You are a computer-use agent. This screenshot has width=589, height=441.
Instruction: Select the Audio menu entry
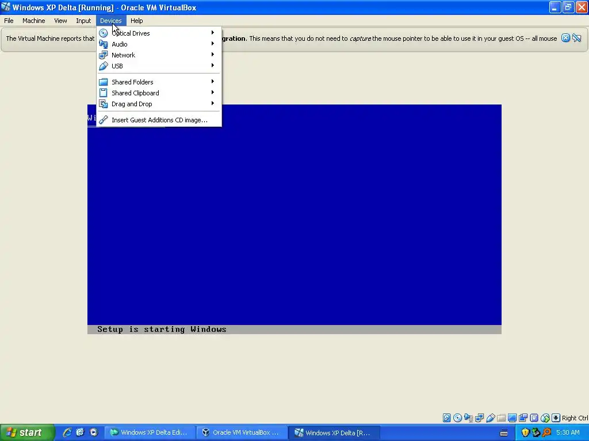pyautogui.click(x=159, y=44)
